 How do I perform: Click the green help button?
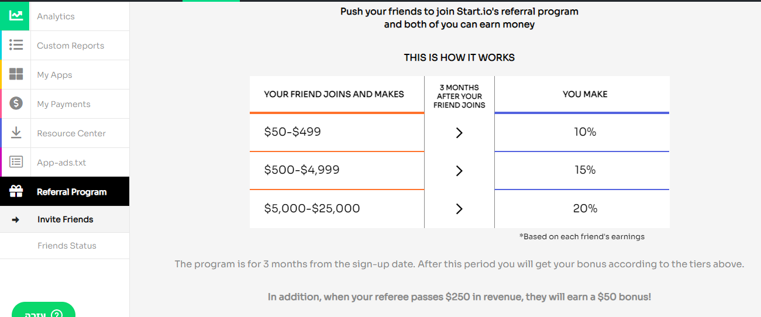coord(44,311)
